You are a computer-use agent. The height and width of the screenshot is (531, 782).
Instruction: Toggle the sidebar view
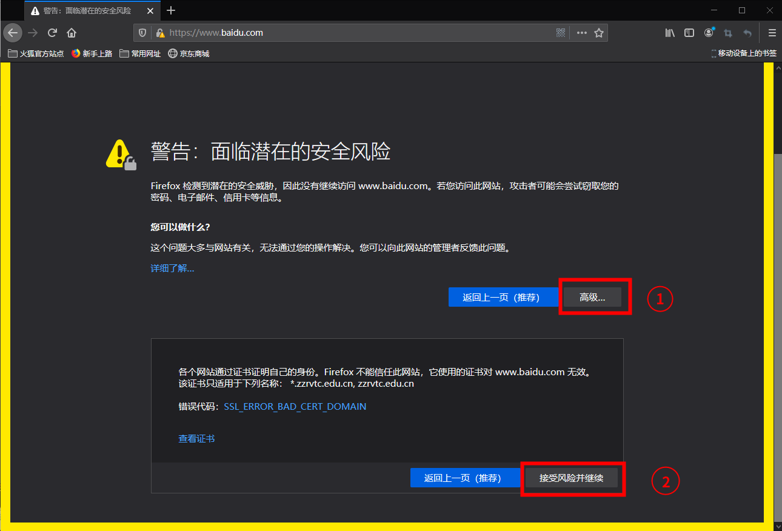point(689,33)
